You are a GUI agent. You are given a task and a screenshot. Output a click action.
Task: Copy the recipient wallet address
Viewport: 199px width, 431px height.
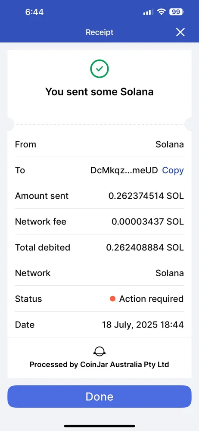click(x=173, y=170)
